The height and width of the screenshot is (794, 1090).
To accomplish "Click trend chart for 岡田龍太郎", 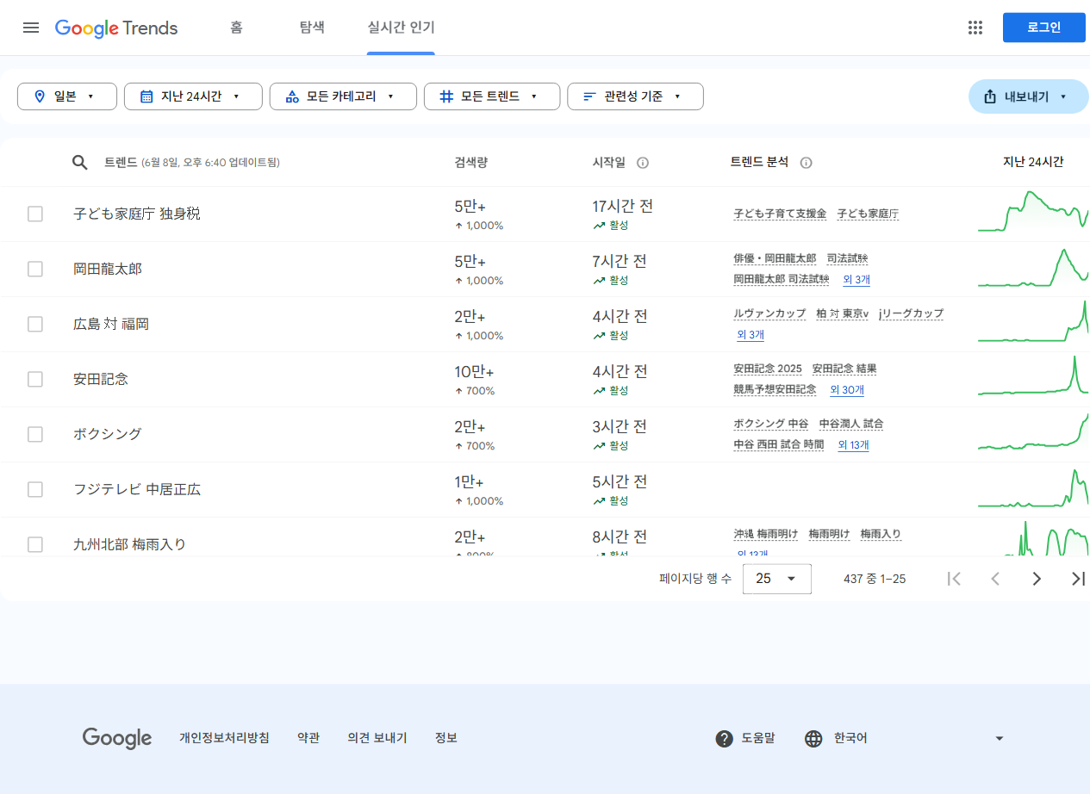I will pyautogui.click(x=1033, y=268).
